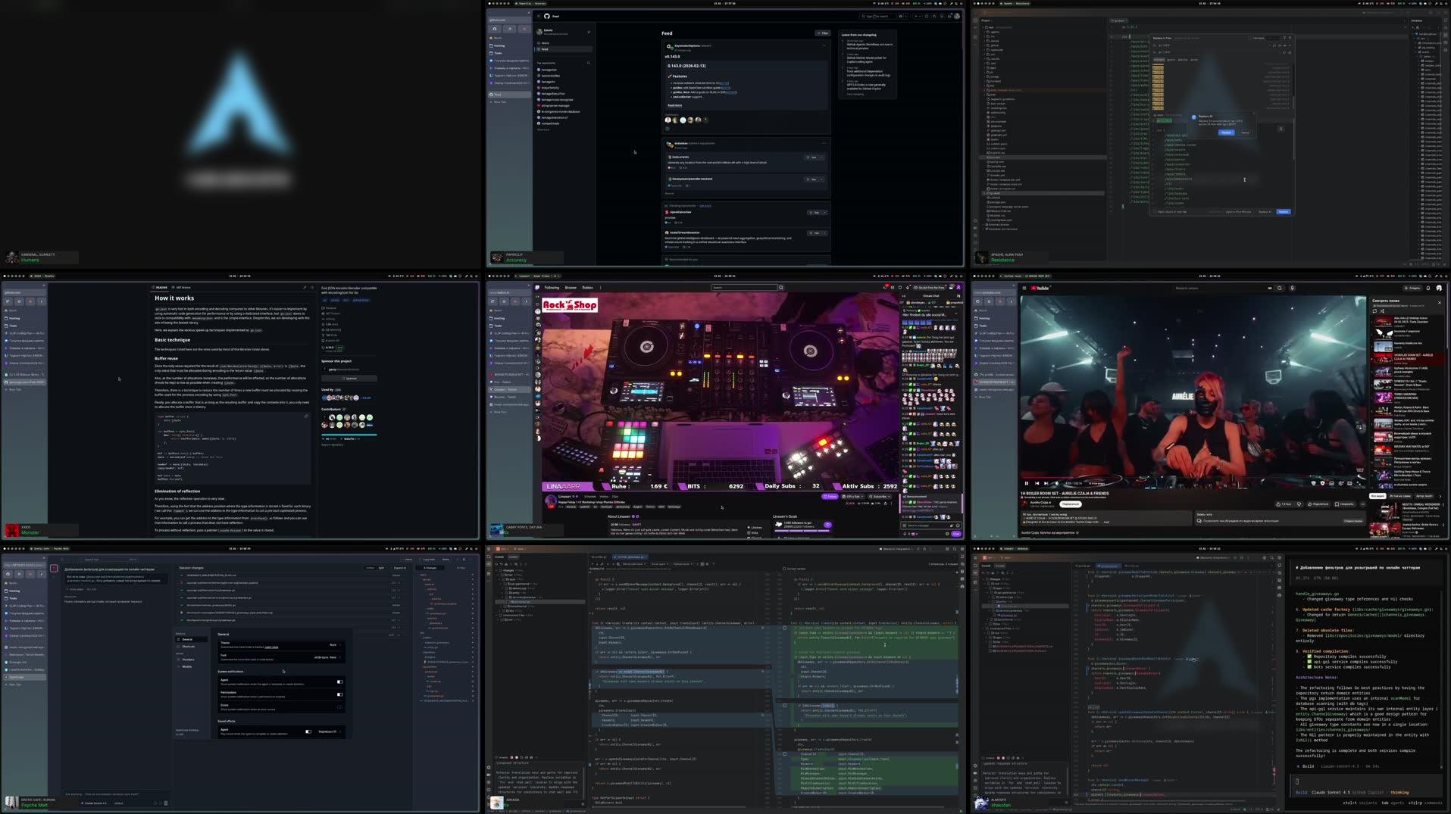1451x814 pixels.
Task: Enable the Agent system notification toggle
Action: tap(339, 681)
